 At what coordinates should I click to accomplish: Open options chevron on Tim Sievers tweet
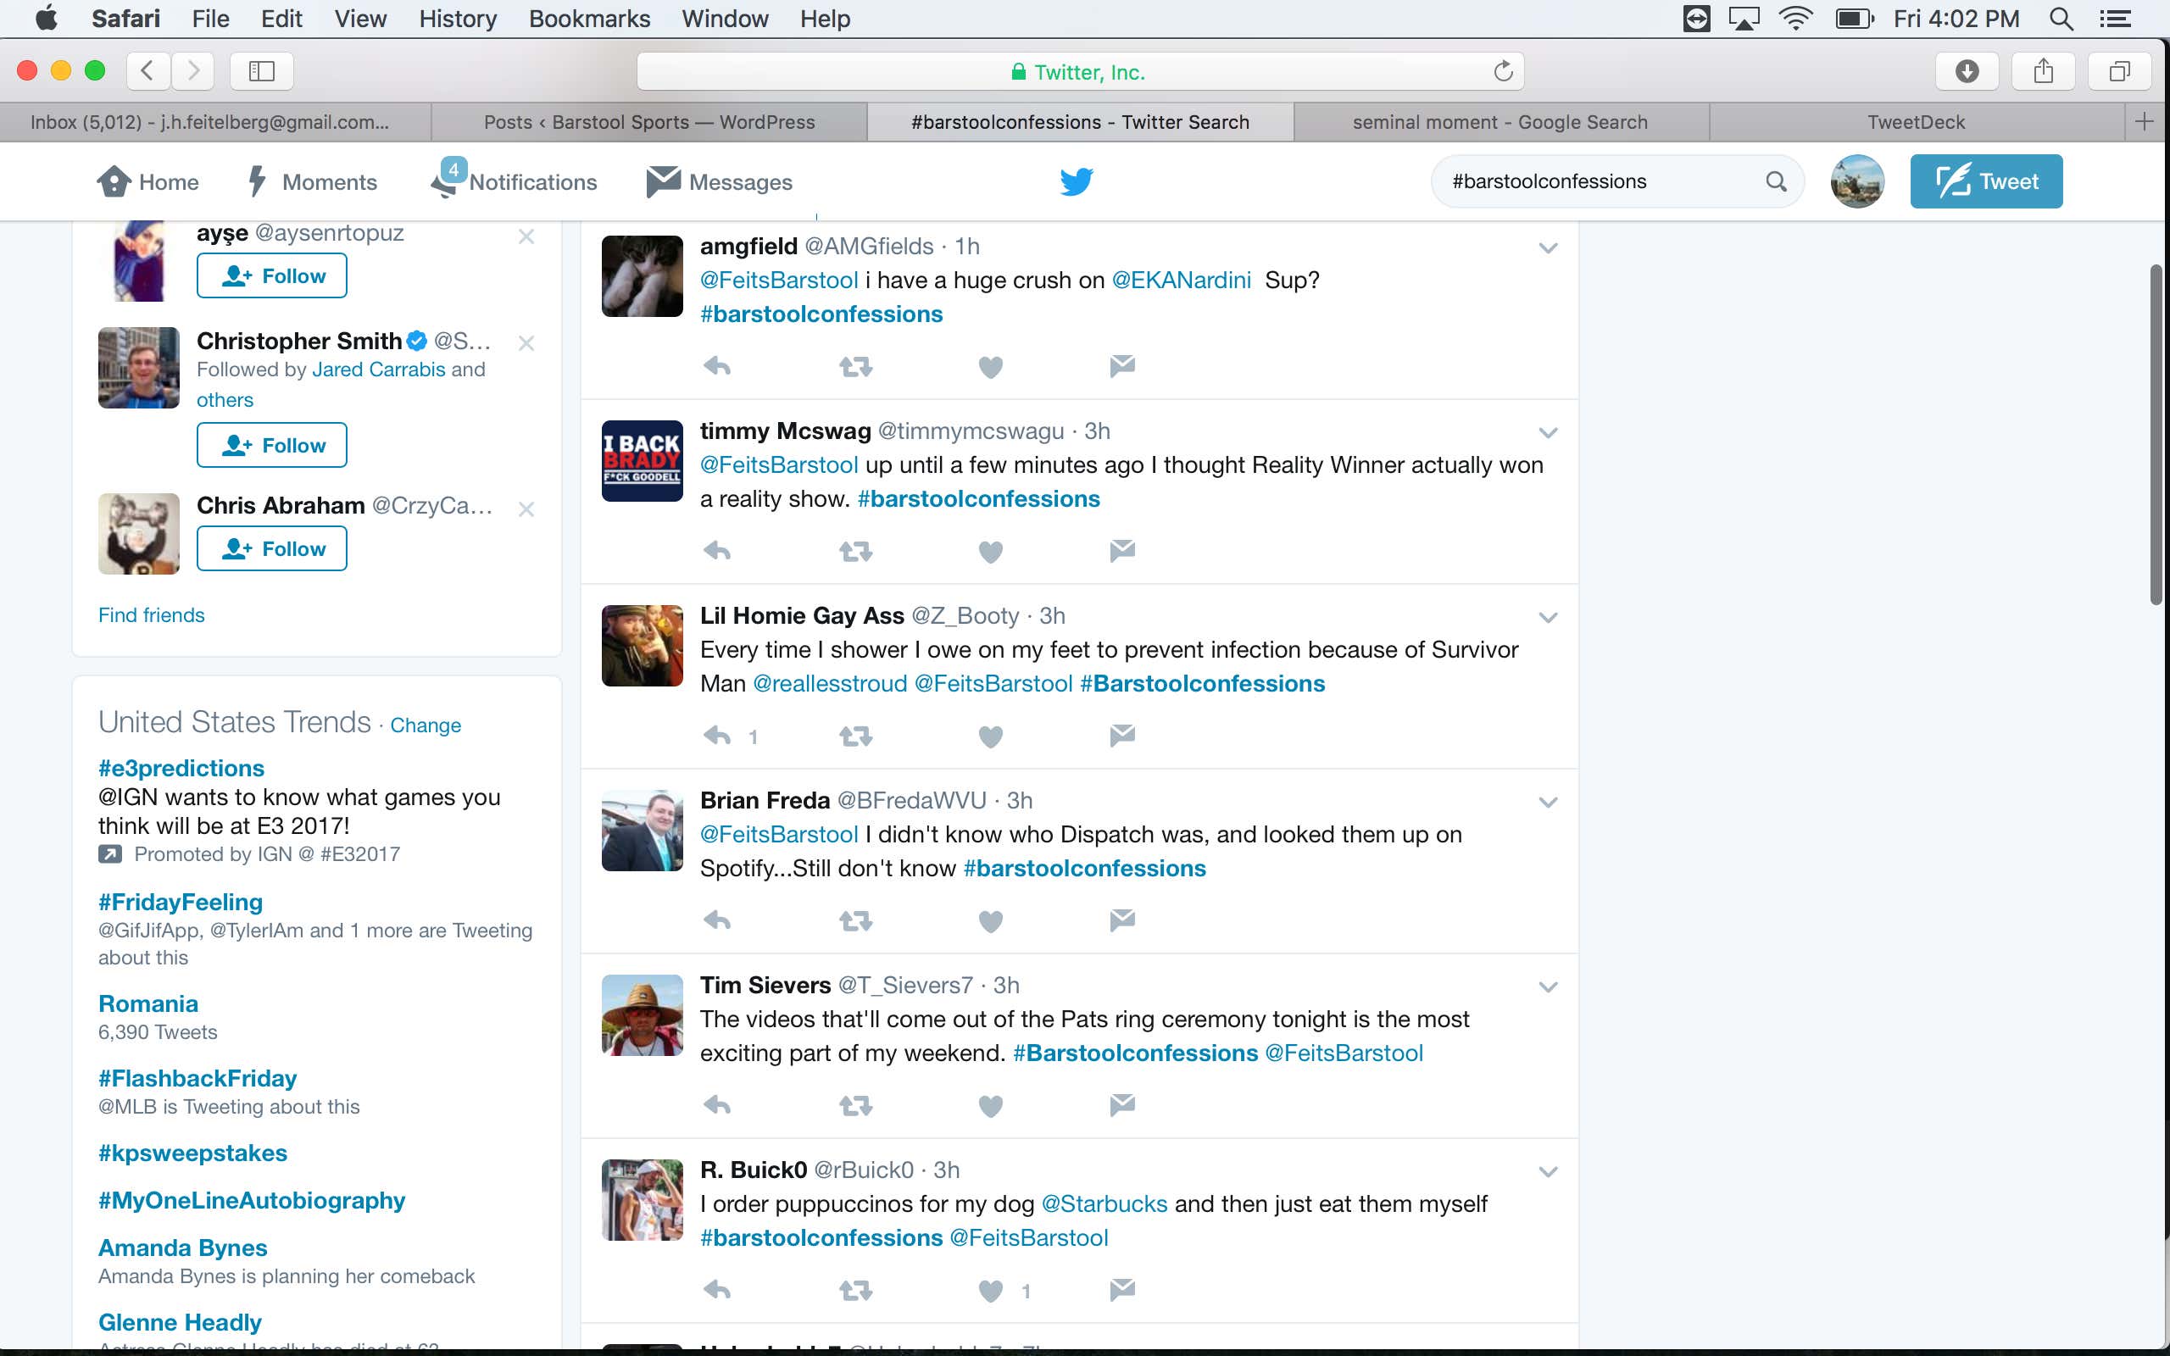point(1548,986)
